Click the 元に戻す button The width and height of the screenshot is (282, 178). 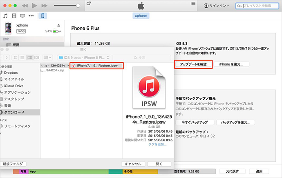(233, 171)
